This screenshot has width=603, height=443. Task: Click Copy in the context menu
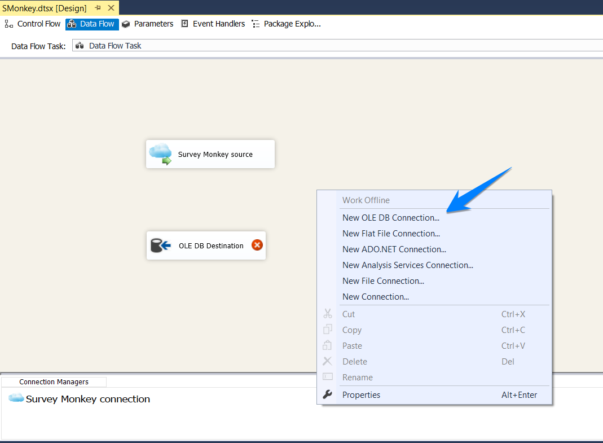pos(444,330)
